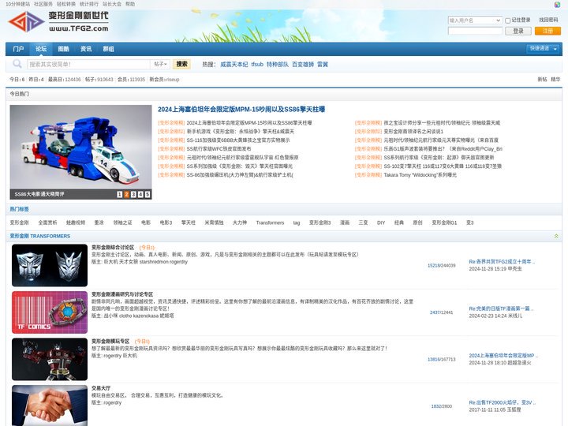
Task: Click the 站长大会 top menu link
Action: click(x=112, y=5)
